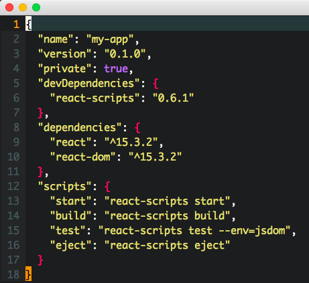Click the green maximize window button
309x283 pixels.
pos(36,7)
